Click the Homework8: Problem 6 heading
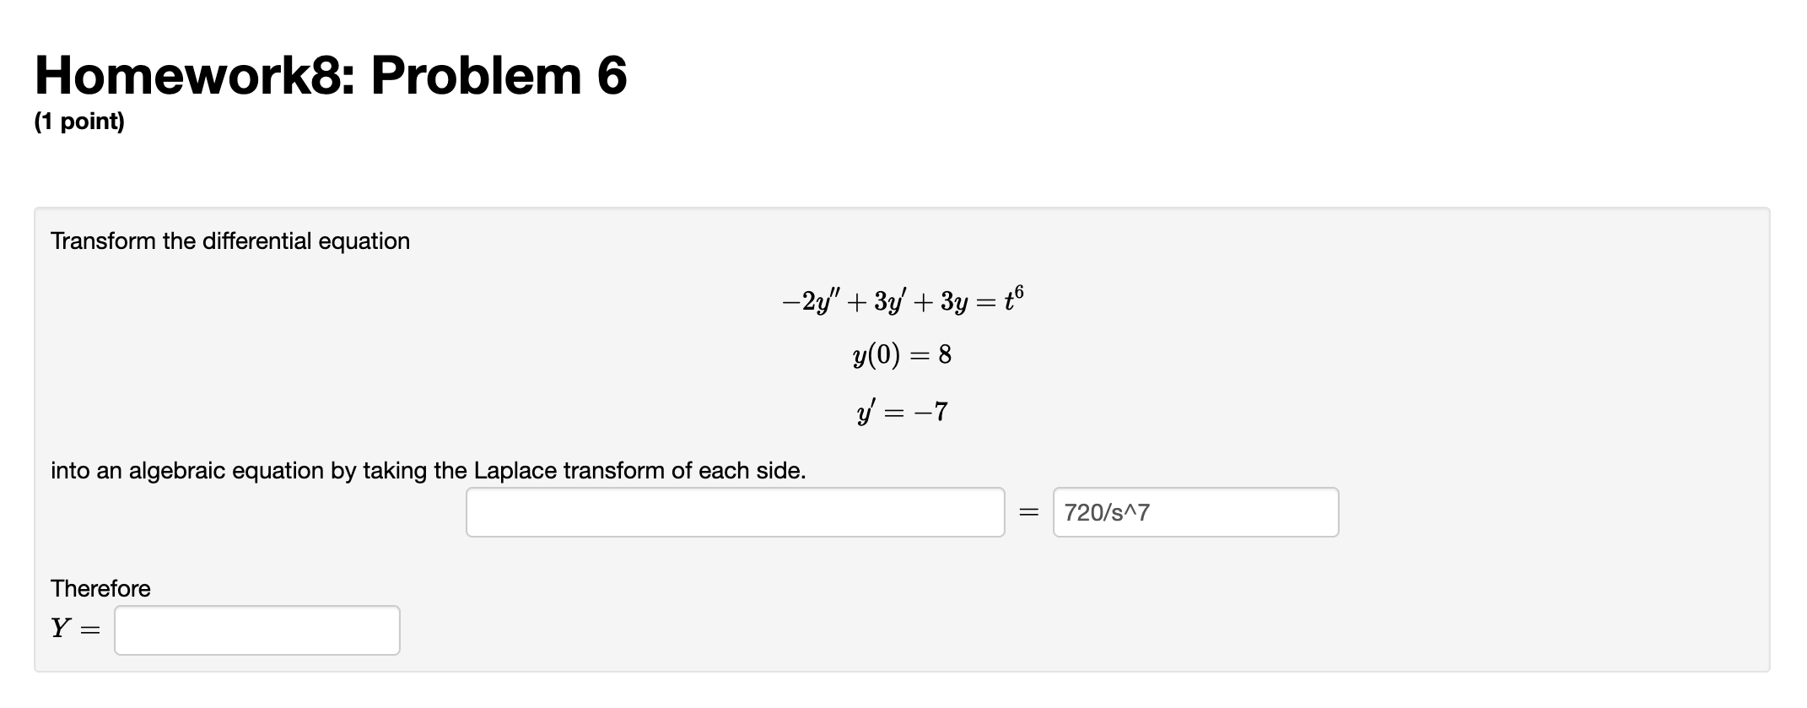1807x708 pixels. pos(329,74)
